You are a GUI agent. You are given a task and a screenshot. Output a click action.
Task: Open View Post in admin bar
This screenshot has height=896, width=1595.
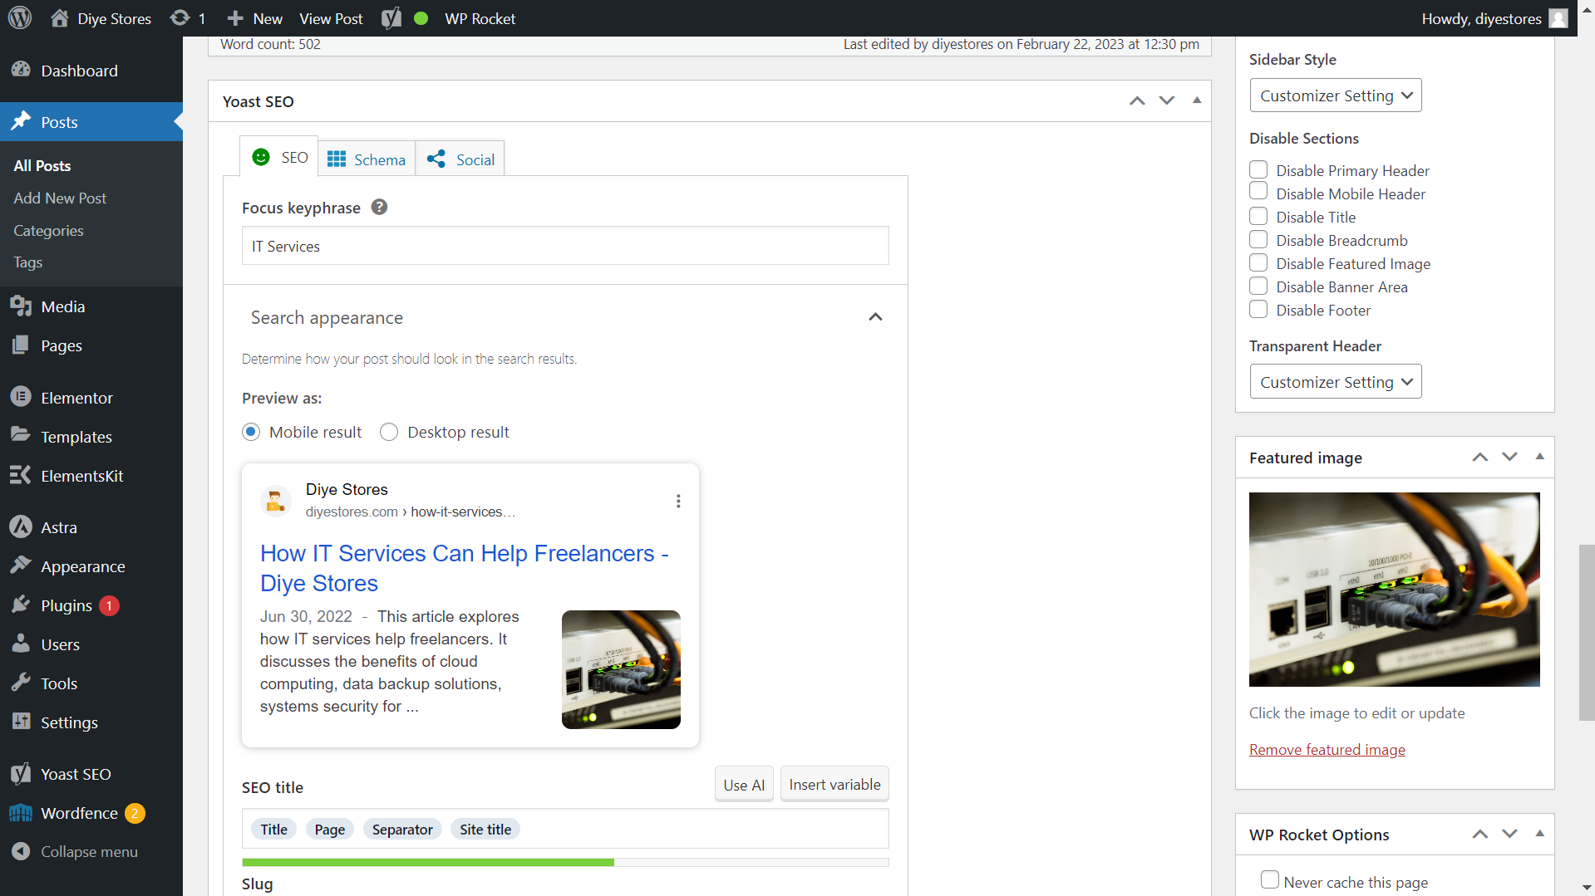pyautogui.click(x=331, y=18)
